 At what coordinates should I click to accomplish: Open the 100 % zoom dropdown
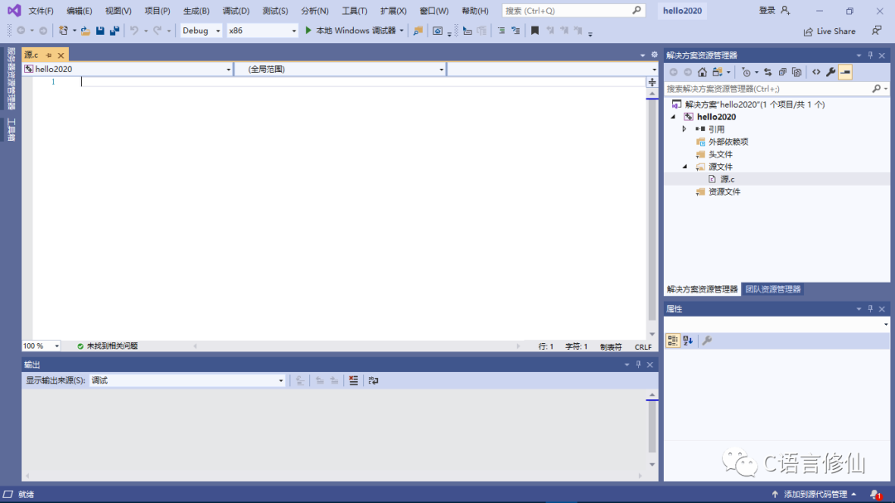[41, 346]
